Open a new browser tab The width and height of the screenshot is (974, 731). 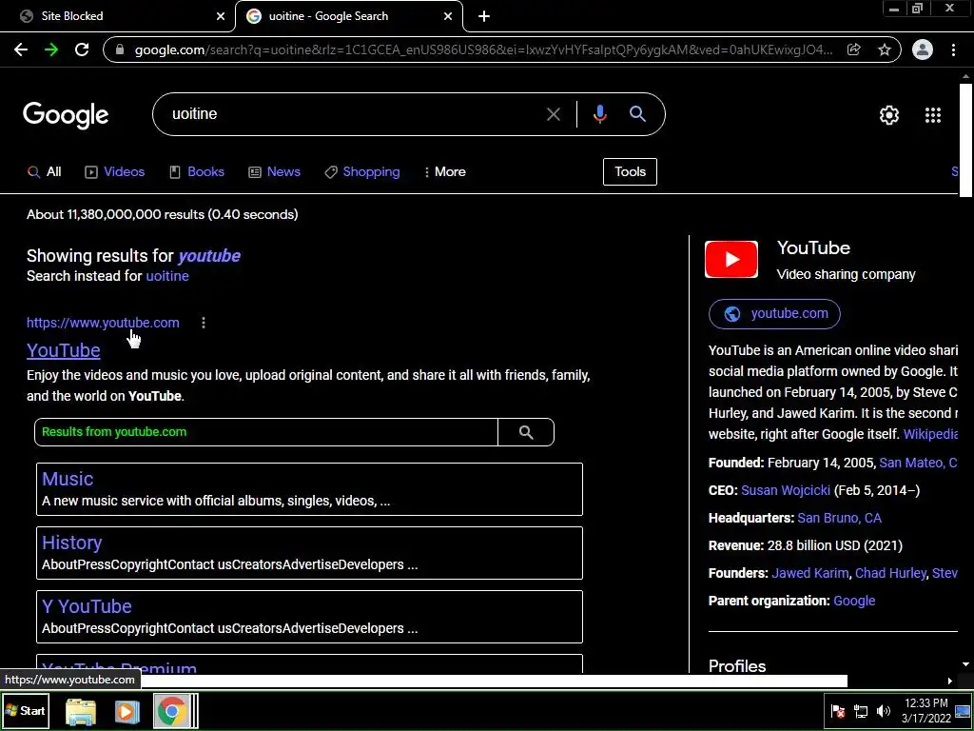[484, 16]
